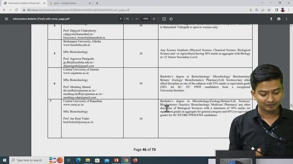Share this page icon in address bar
Viewport: 293px width, 164px height.
click(x=263, y=10)
